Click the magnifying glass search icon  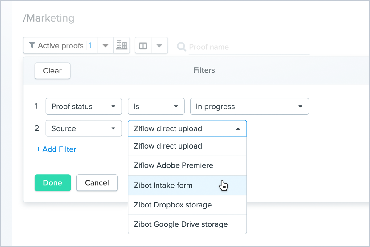click(181, 47)
